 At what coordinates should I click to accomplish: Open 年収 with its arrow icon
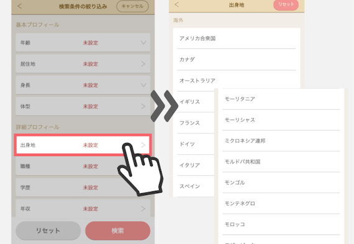(x=143, y=209)
